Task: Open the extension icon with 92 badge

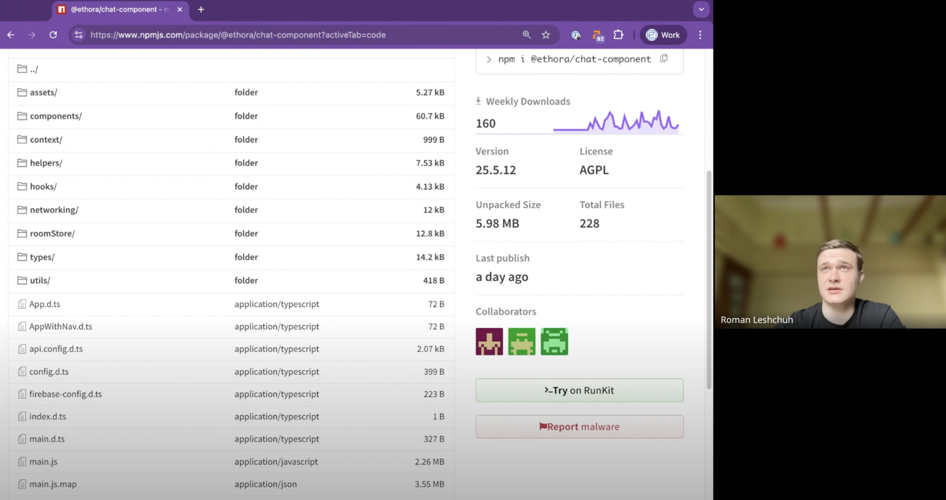Action: click(598, 35)
